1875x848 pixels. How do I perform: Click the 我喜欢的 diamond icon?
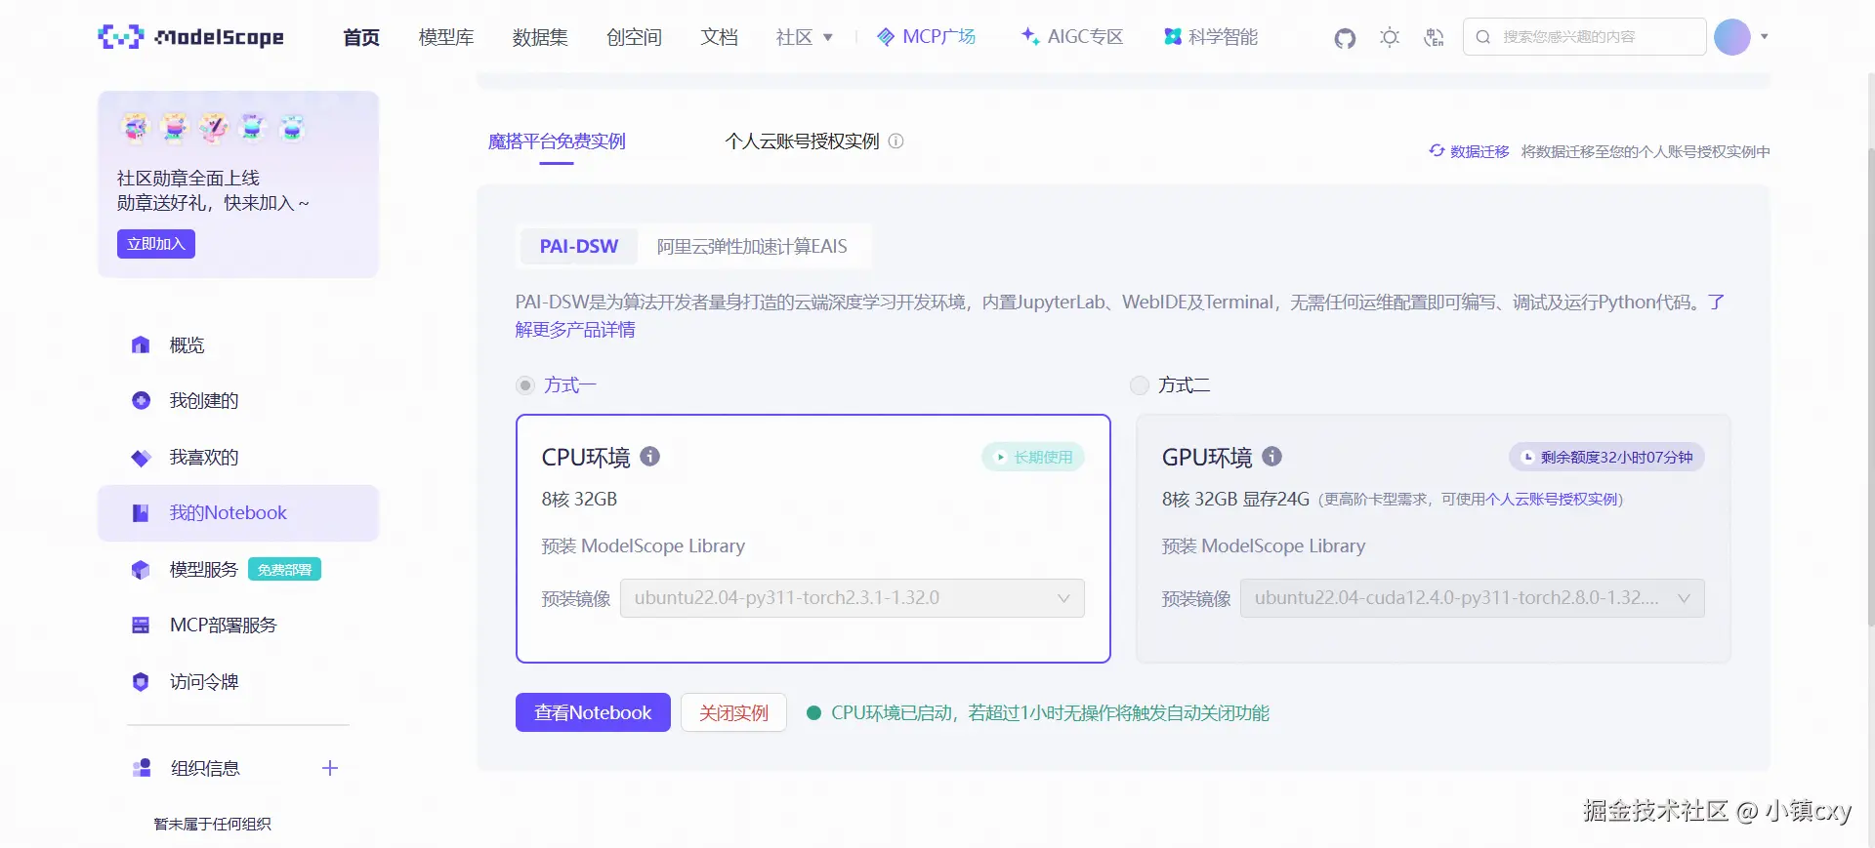pyautogui.click(x=141, y=457)
